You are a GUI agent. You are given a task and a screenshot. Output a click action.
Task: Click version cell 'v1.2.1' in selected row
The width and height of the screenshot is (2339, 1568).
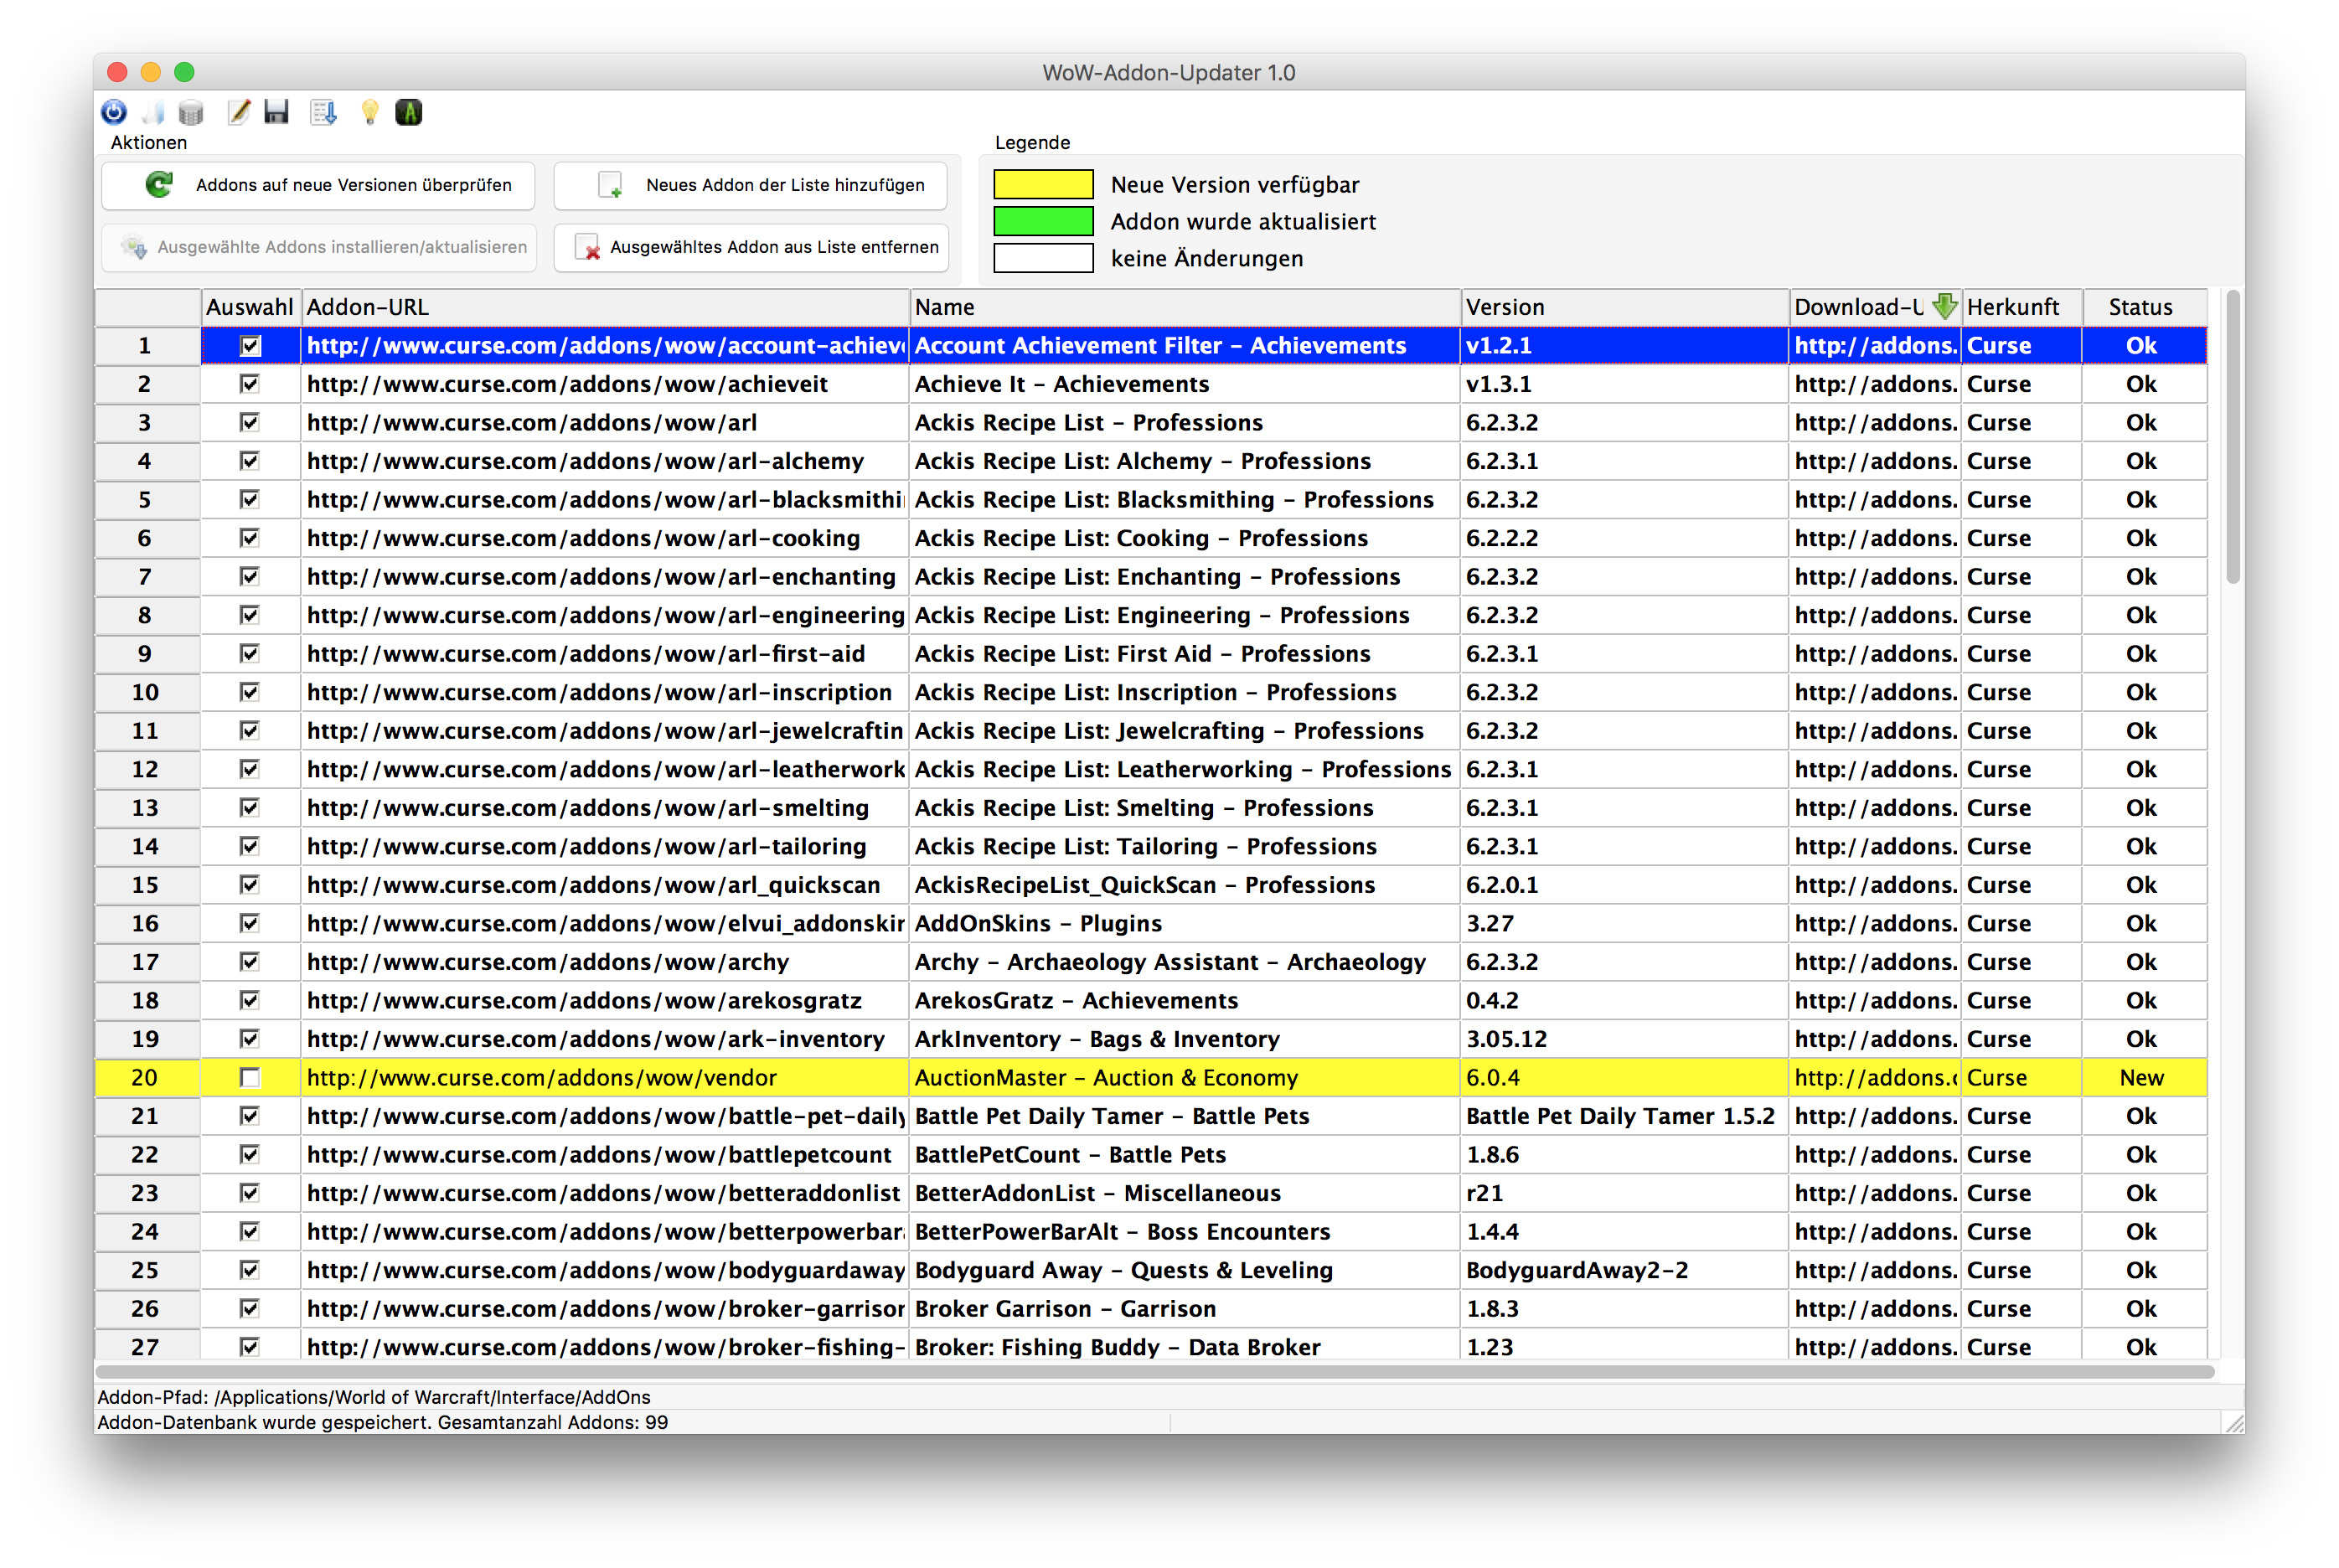coord(1624,346)
